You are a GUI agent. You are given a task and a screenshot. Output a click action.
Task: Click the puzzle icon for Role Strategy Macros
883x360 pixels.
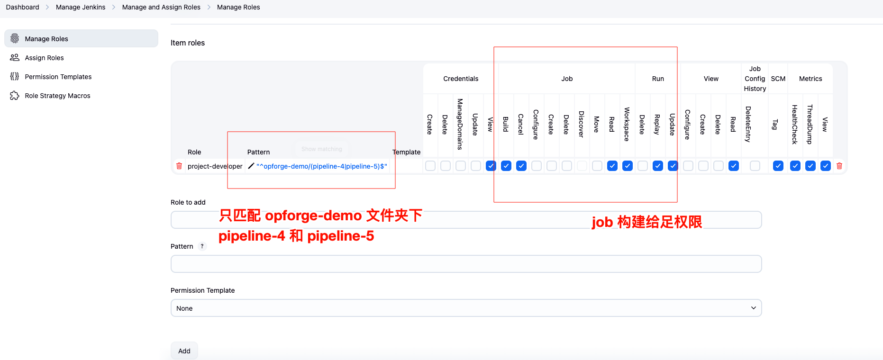15,96
